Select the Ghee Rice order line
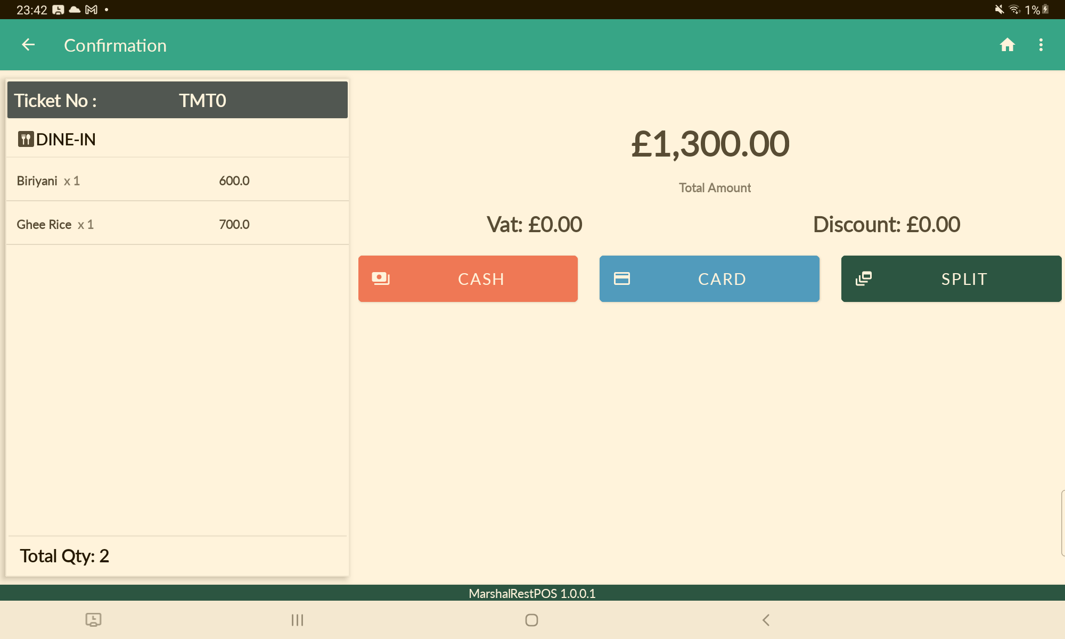 pyautogui.click(x=177, y=224)
